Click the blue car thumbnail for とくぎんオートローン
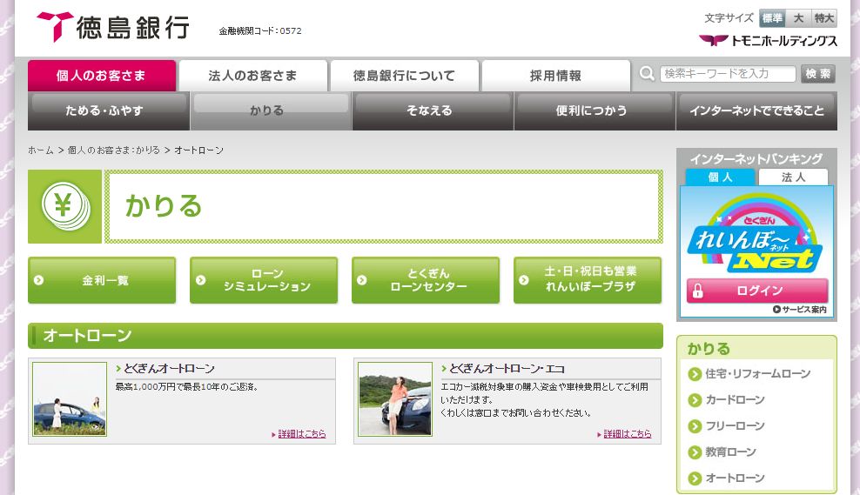Screen dimensions: 860x495 pyautogui.click(x=70, y=399)
